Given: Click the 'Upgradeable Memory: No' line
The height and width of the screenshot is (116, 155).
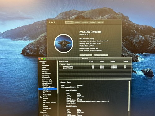Looking at the screenshot, I should click(x=70, y=87).
